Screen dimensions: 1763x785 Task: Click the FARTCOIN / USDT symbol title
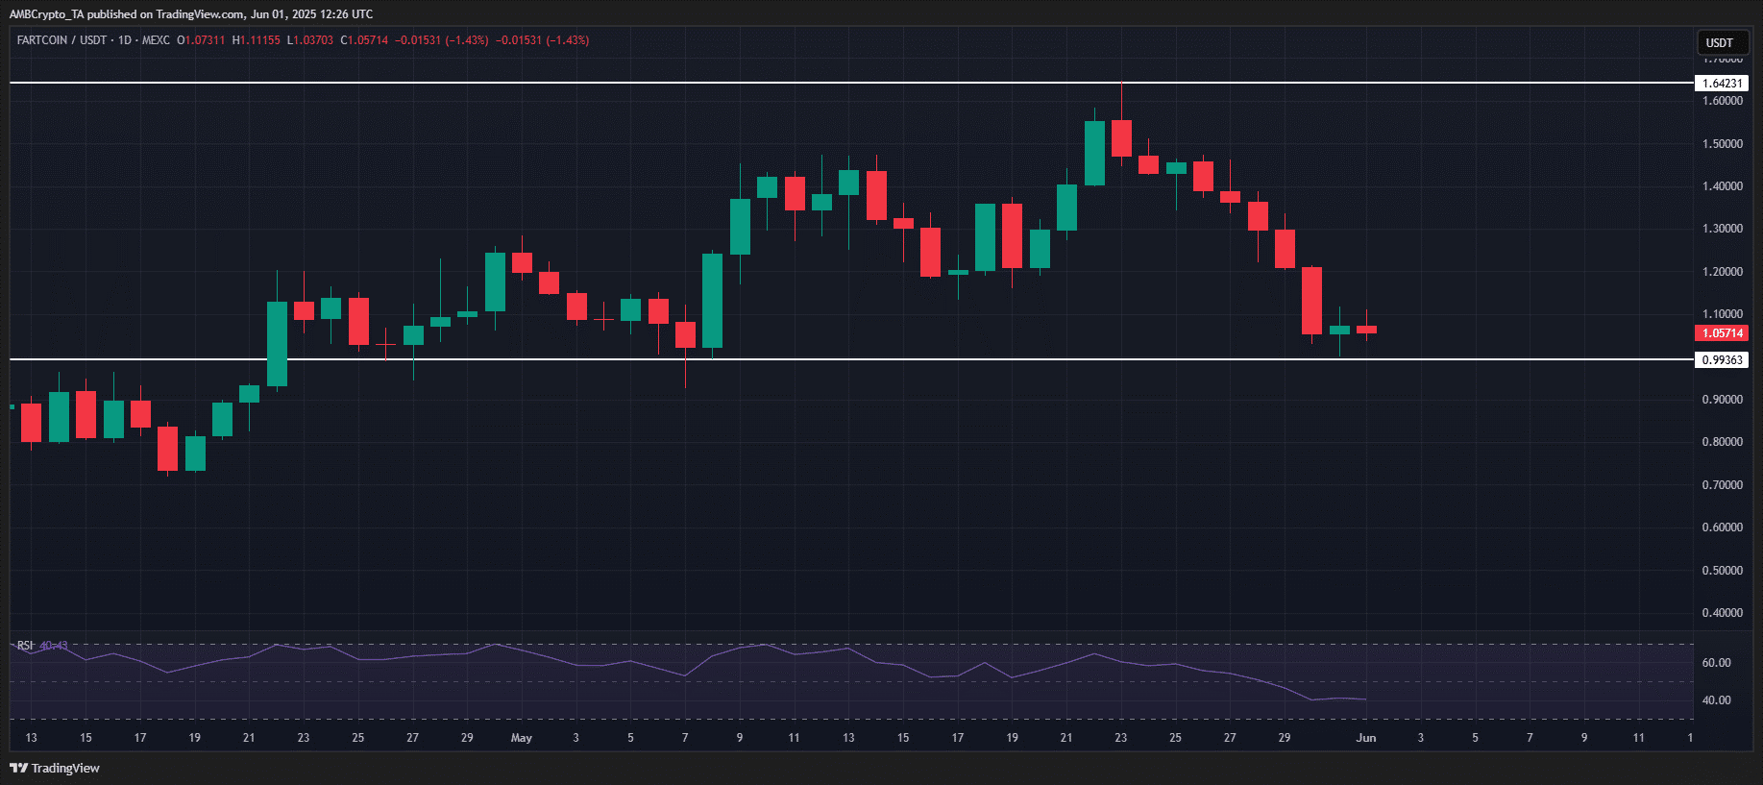61,40
